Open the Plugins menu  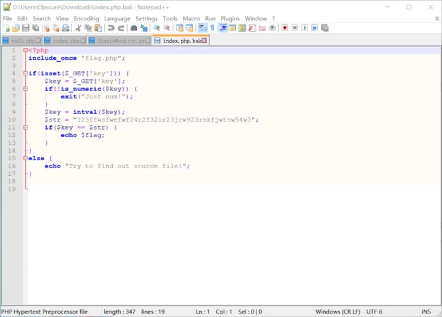pyautogui.click(x=230, y=18)
